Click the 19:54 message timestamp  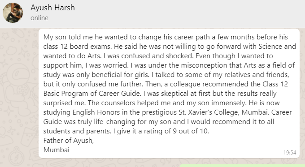point(290,153)
